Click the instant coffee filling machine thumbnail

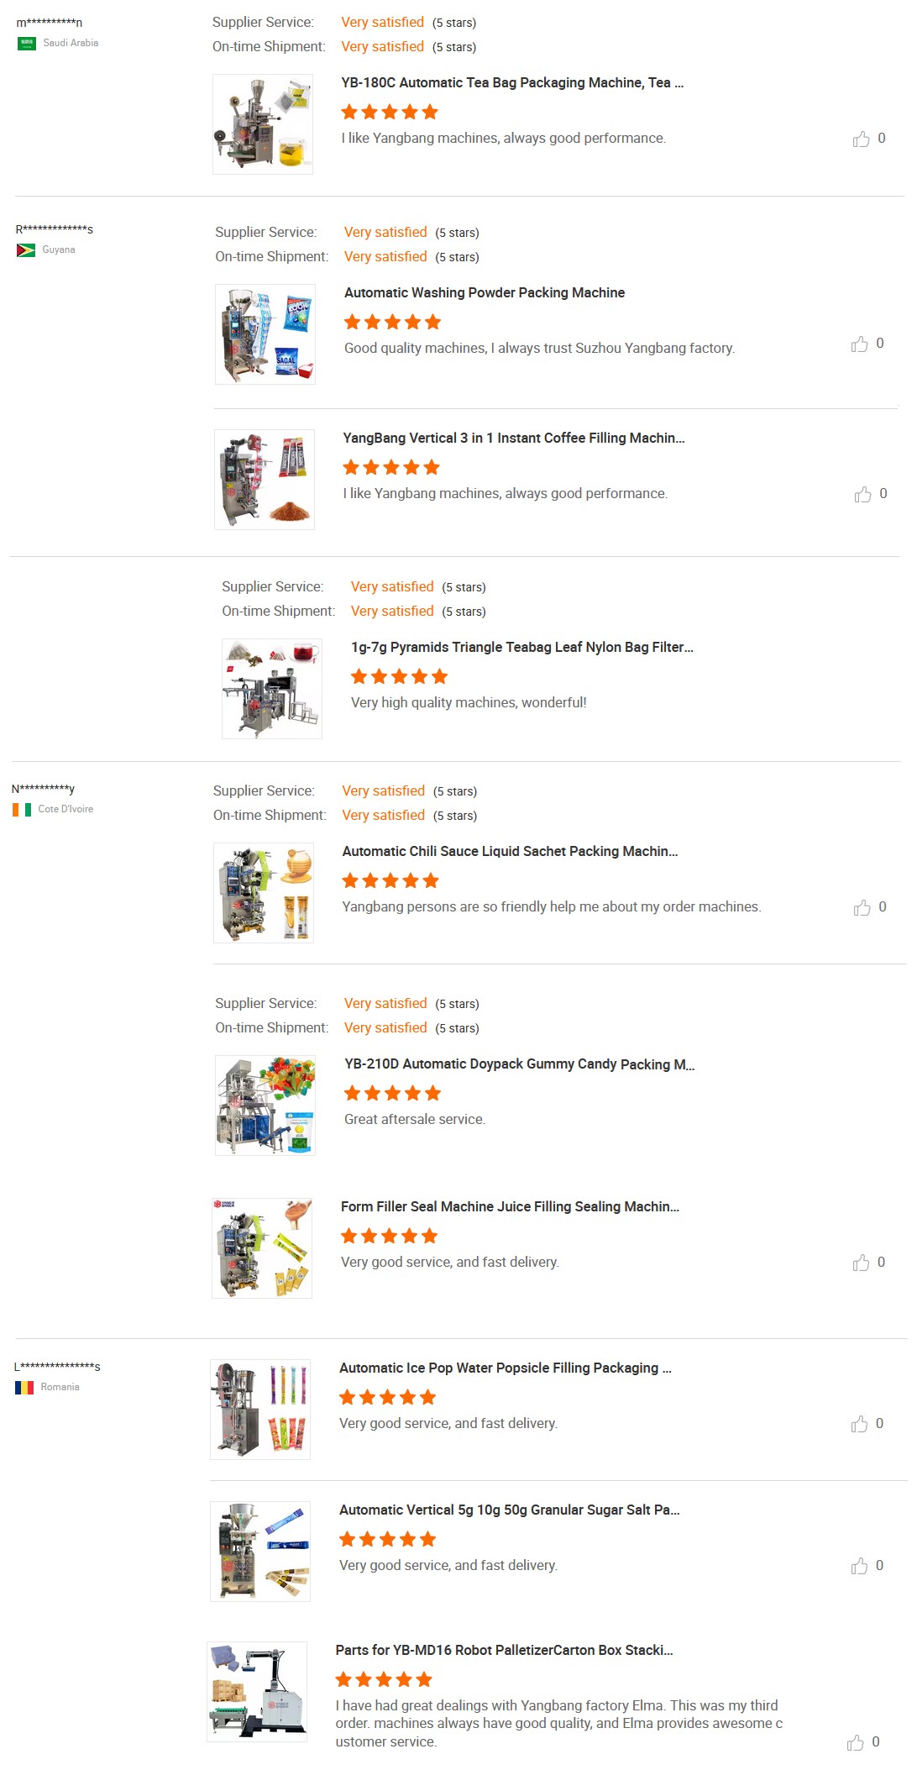pyautogui.click(x=265, y=480)
